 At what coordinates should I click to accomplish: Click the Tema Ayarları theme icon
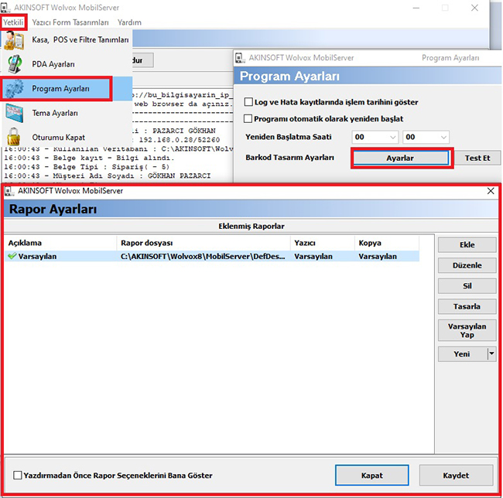14,113
